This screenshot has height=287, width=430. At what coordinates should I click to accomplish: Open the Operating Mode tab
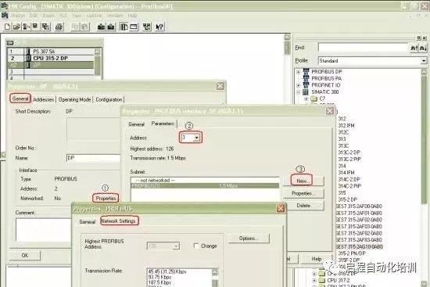pyautogui.click(x=74, y=99)
